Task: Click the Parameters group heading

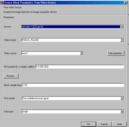Action: click(9, 17)
